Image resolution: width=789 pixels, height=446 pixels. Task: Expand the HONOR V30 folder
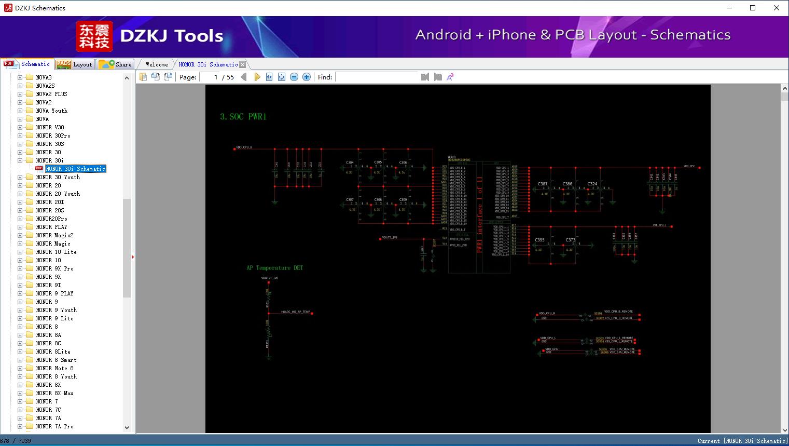click(x=20, y=127)
